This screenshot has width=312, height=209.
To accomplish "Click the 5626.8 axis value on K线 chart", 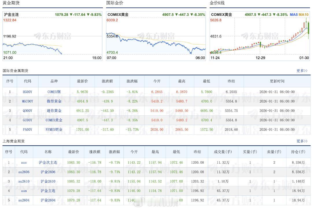I will pyautogui.click(x=216, y=20).
